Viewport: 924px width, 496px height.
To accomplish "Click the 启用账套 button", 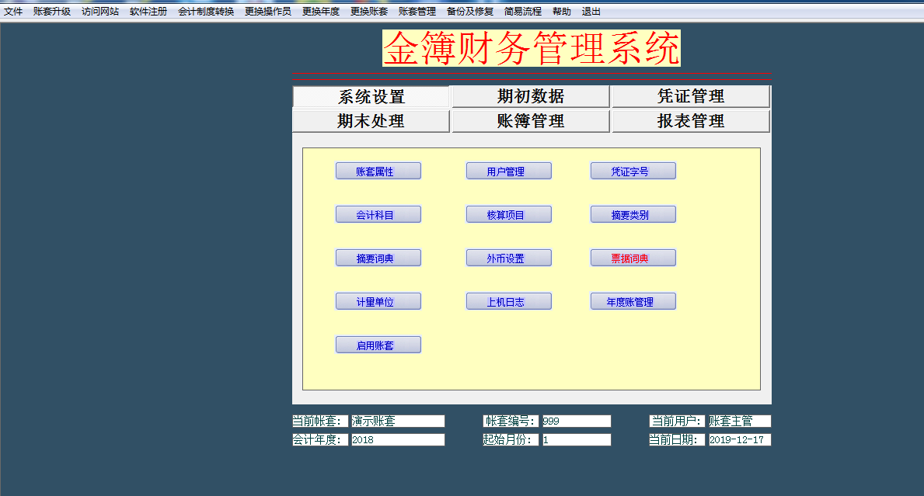I will click(x=378, y=345).
